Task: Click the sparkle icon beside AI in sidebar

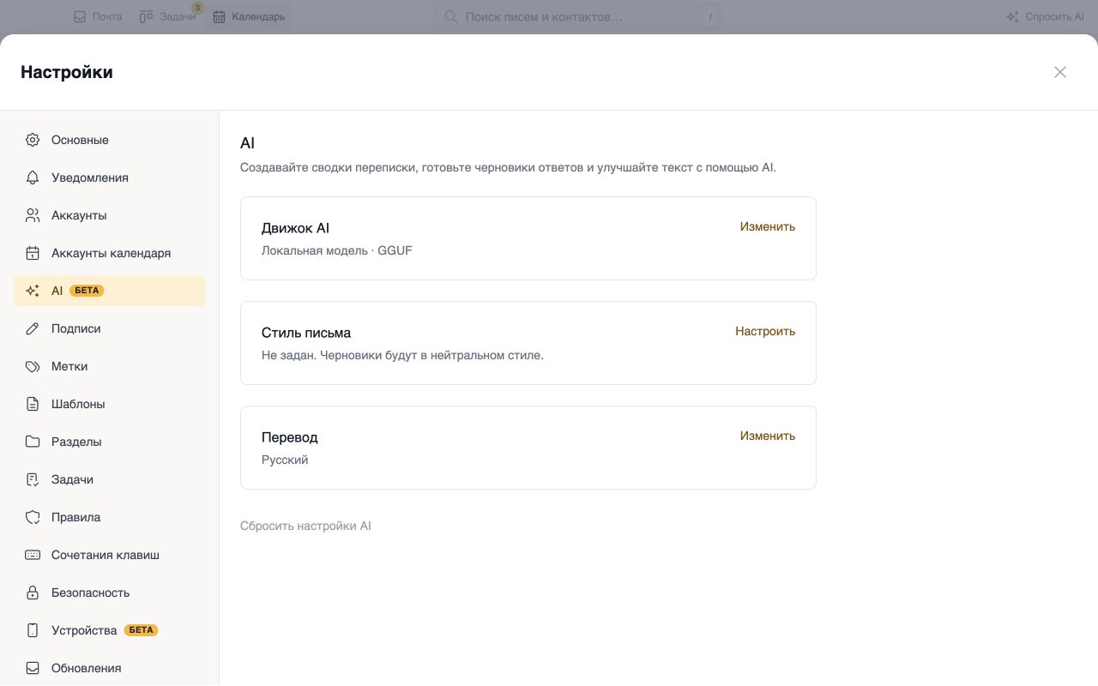Action: pos(33,291)
